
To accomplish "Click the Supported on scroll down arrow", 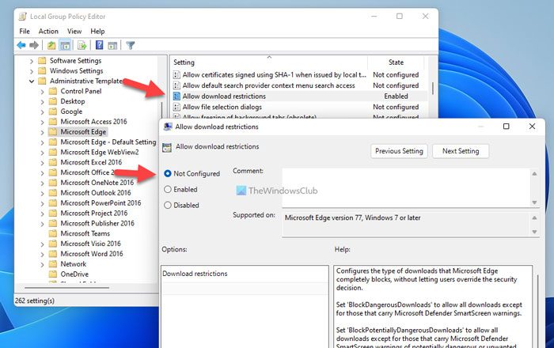I will pos(534,232).
